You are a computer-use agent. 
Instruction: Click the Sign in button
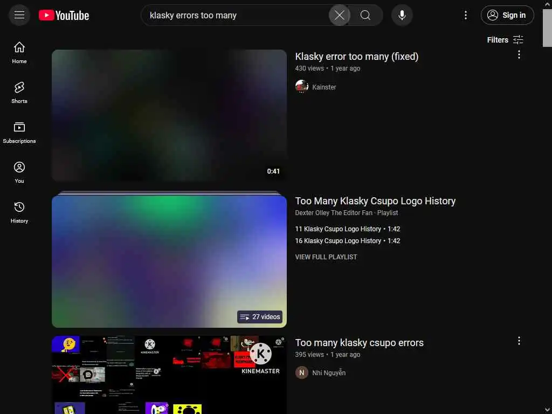[507, 15]
